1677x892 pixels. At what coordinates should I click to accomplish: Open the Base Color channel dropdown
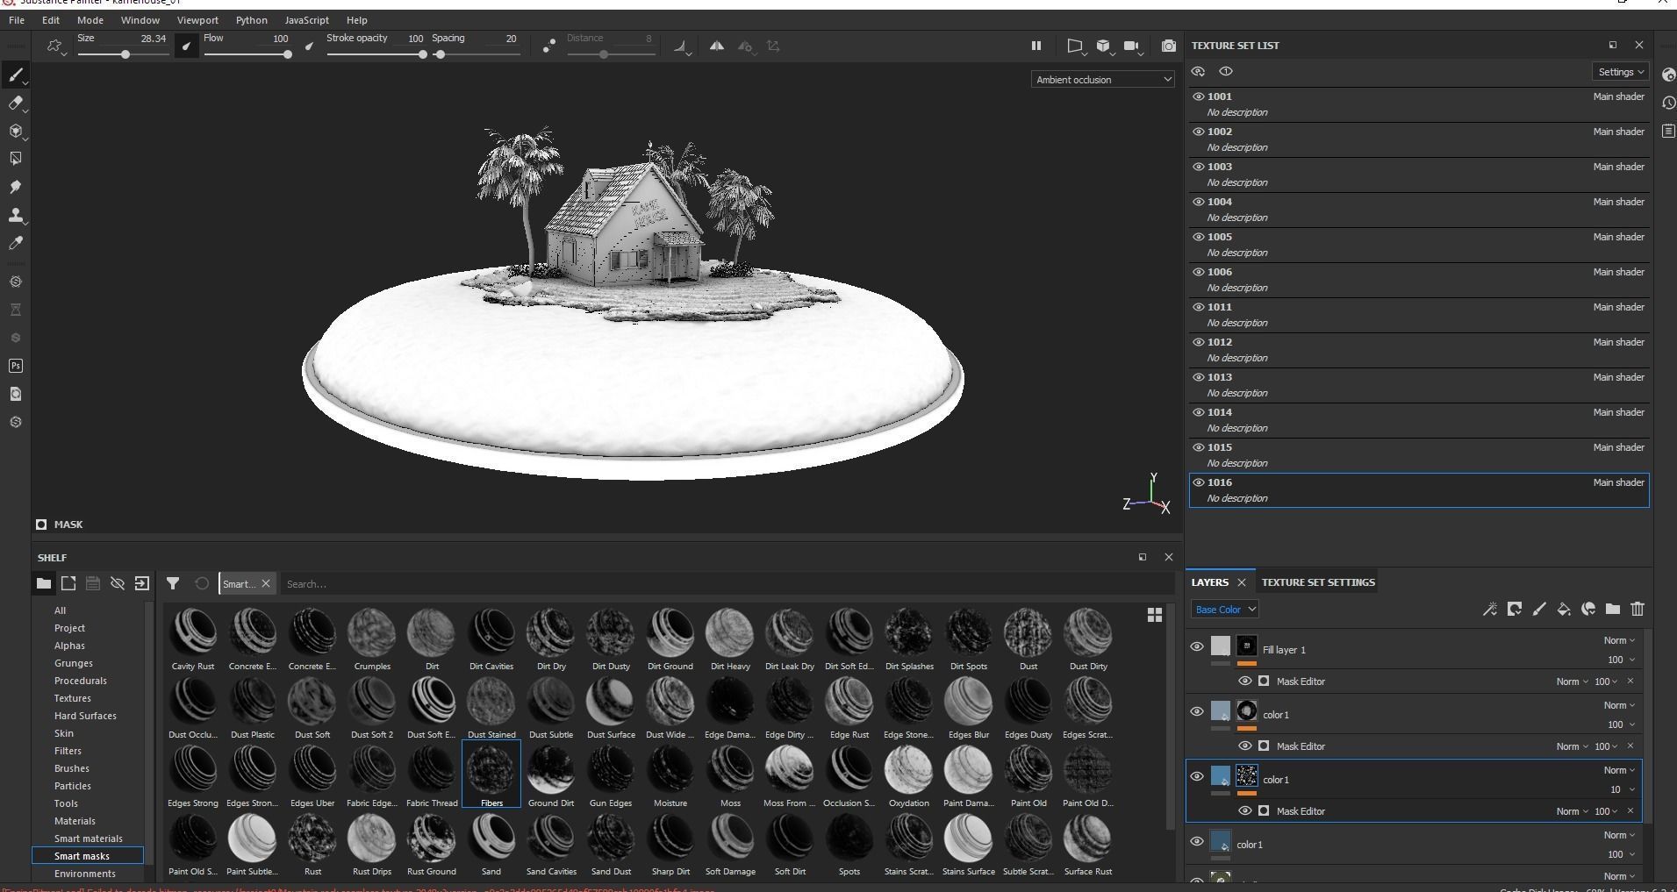pos(1225,610)
